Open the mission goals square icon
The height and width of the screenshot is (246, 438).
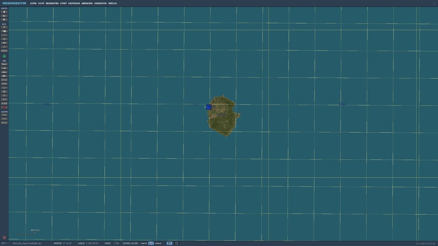click(x=4, y=39)
